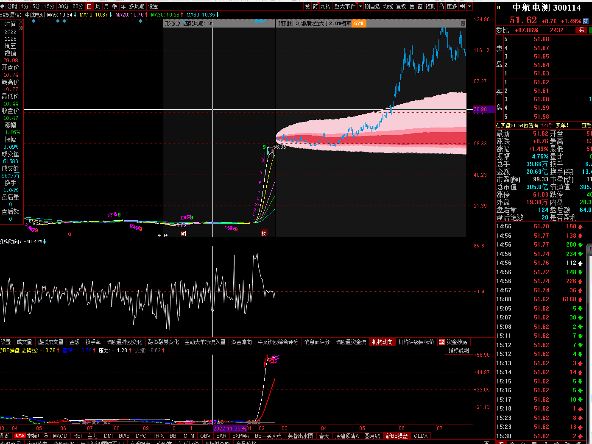Viewport: 592px width, 444px height.
Task: Toggle 复权 price adjustment
Action: [401, 6]
